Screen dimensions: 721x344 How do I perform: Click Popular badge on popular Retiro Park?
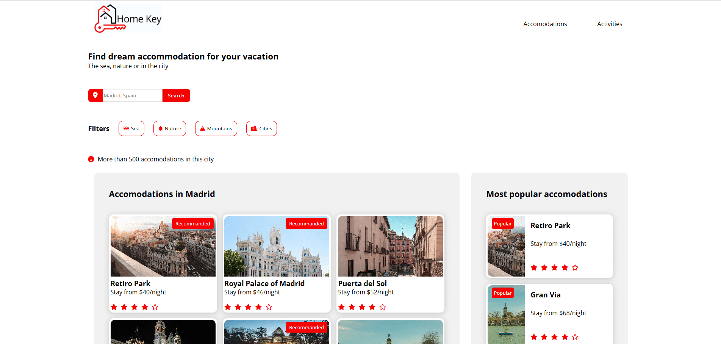coord(502,224)
